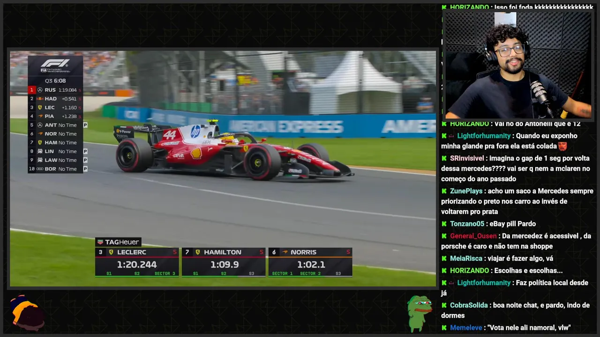Click the Ferrari number 44 car in the video

(x=233, y=150)
